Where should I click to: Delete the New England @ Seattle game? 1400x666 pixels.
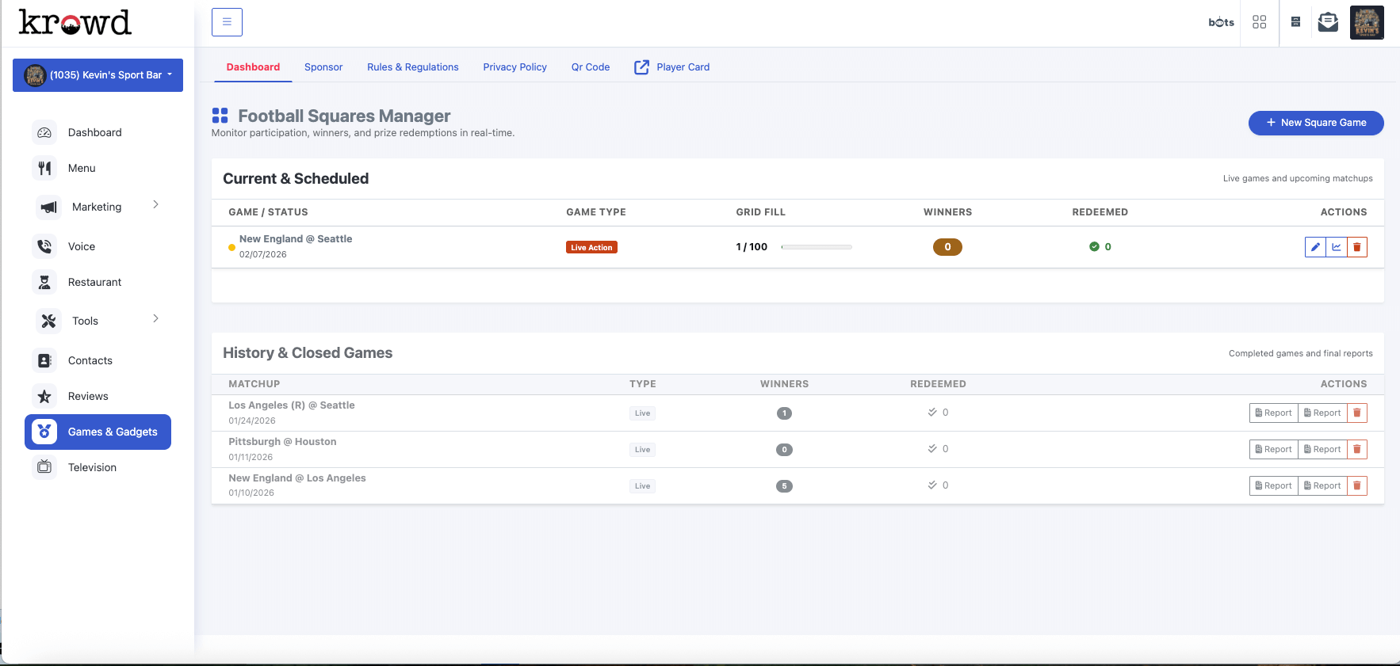(x=1357, y=247)
